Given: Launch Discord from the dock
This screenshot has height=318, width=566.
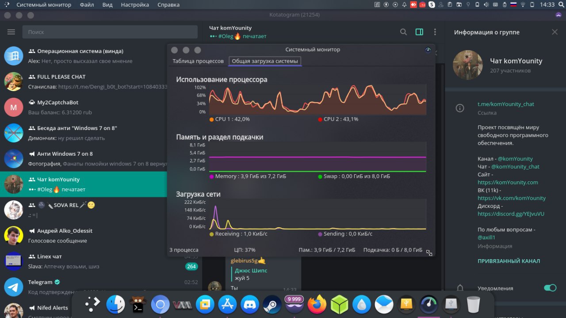Looking at the screenshot, I should tap(250, 305).
